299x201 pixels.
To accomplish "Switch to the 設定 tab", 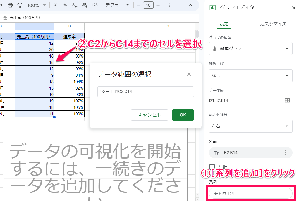I will 224,24.
